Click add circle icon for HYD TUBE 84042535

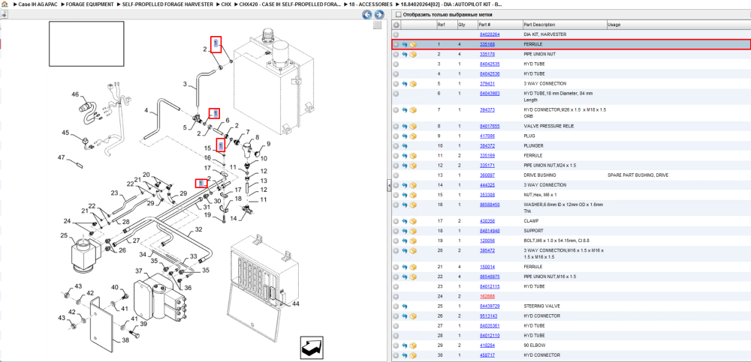(x=396, y=64)
